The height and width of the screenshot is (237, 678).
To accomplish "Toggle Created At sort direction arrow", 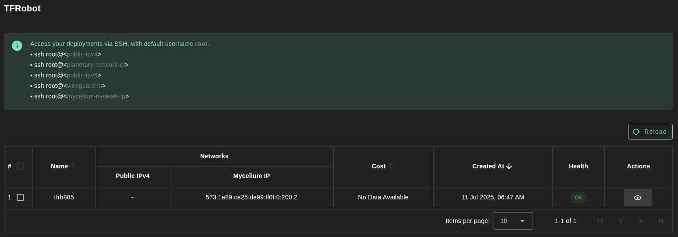I will (509, 166).
